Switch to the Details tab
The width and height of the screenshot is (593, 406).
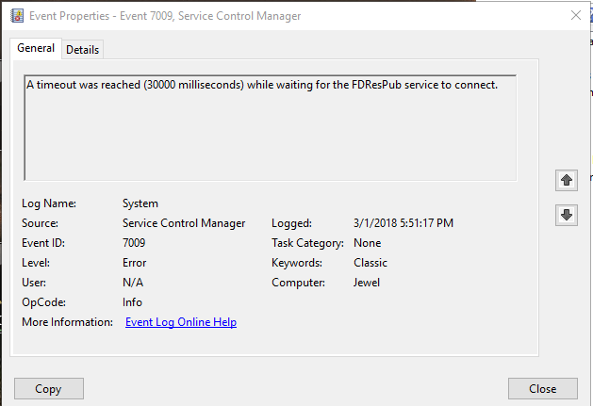(x=83, y=50)
